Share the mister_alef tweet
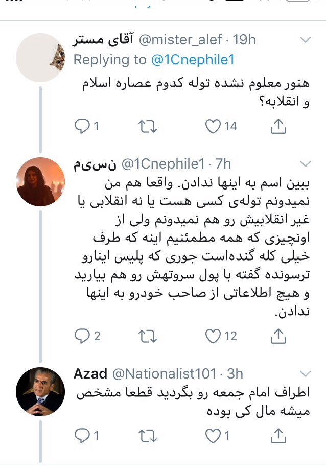The width and height of the screenshot is (326, 473). [x=277, y=126]
